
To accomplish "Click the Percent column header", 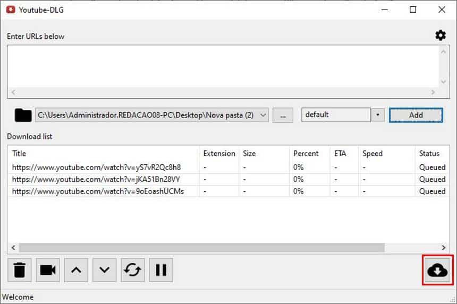I will coord(310,154).
